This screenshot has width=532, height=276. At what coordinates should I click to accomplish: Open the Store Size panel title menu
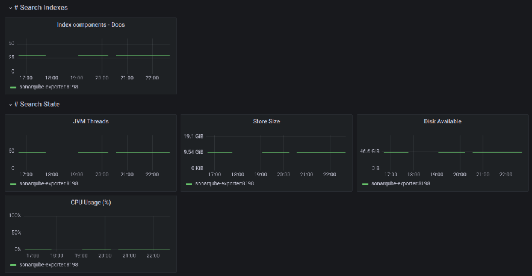coord(267,121)
